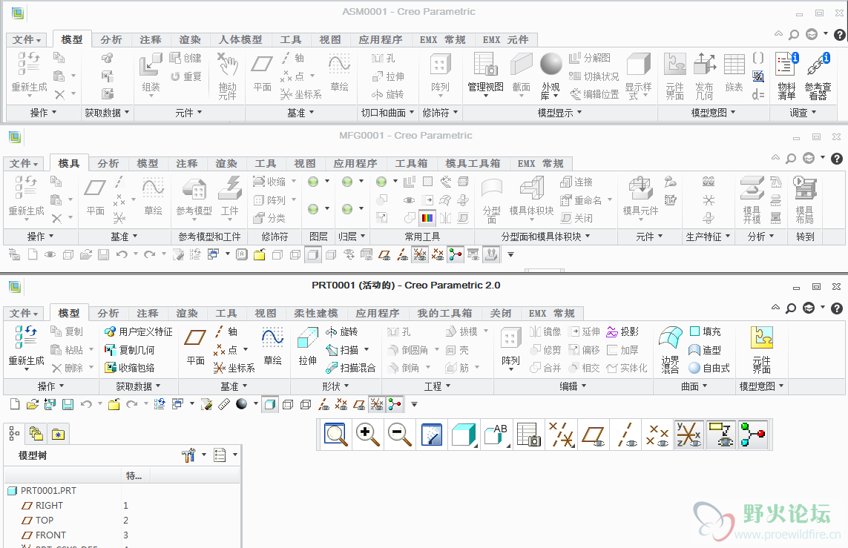
Task: Open the view manager icon in the floating toolbar
Action: click(529, 435)
